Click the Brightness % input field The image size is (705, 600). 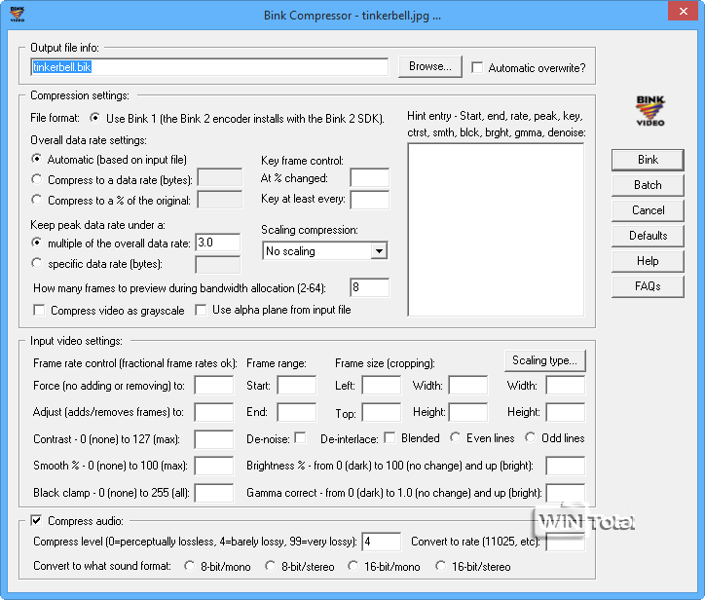tap(566, 466)
